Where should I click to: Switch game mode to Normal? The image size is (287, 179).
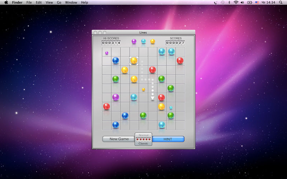coord(143,135)
